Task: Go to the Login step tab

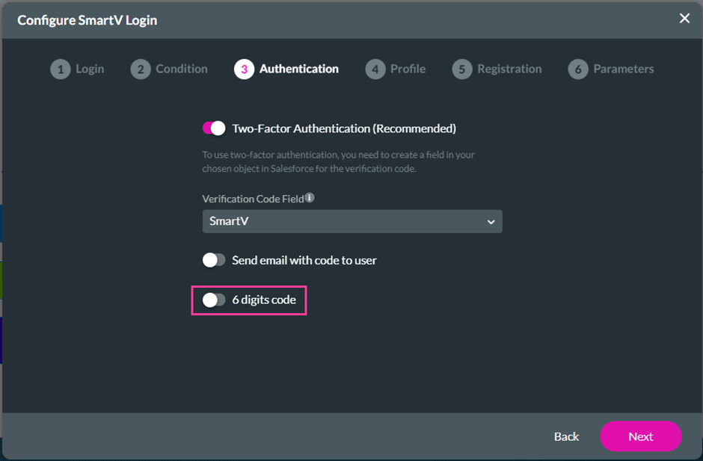Action: (90, 69)
